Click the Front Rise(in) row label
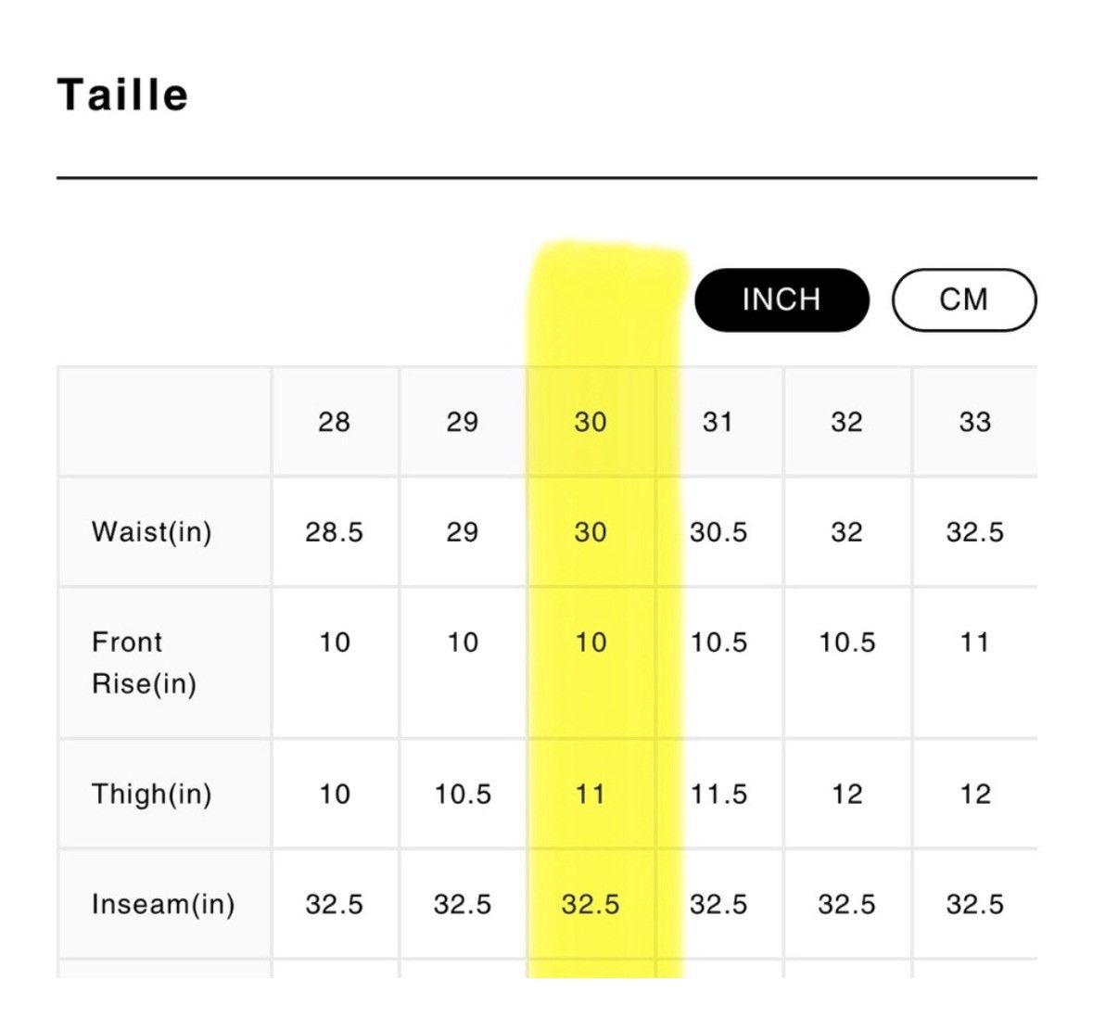 click(145, 662)
